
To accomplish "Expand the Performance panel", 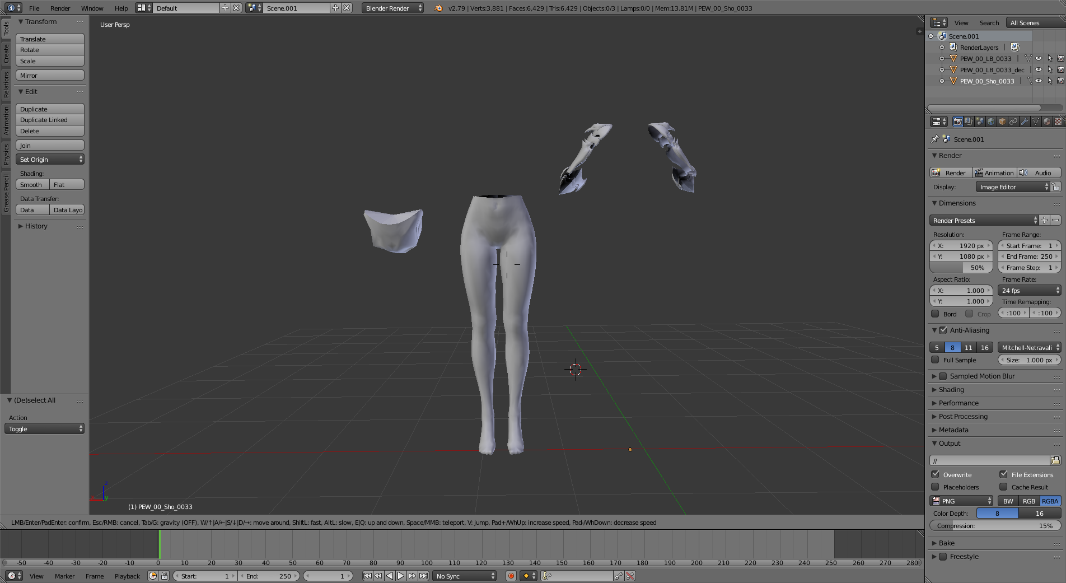I will pos(959,403).
